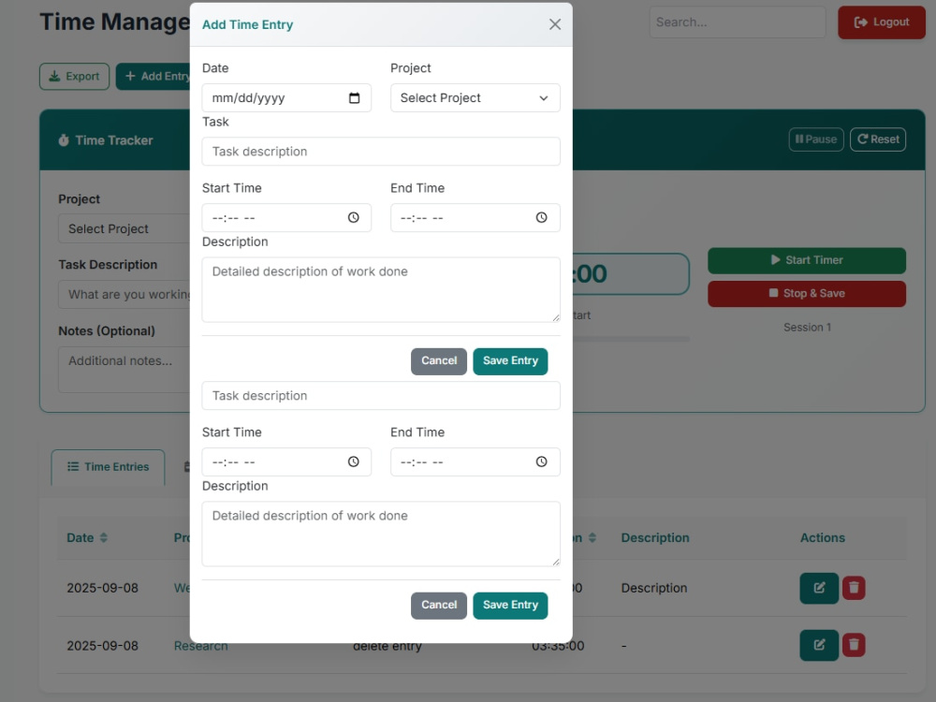Click the upper Cancel button
Screen dimensions: 936x702
439,361
